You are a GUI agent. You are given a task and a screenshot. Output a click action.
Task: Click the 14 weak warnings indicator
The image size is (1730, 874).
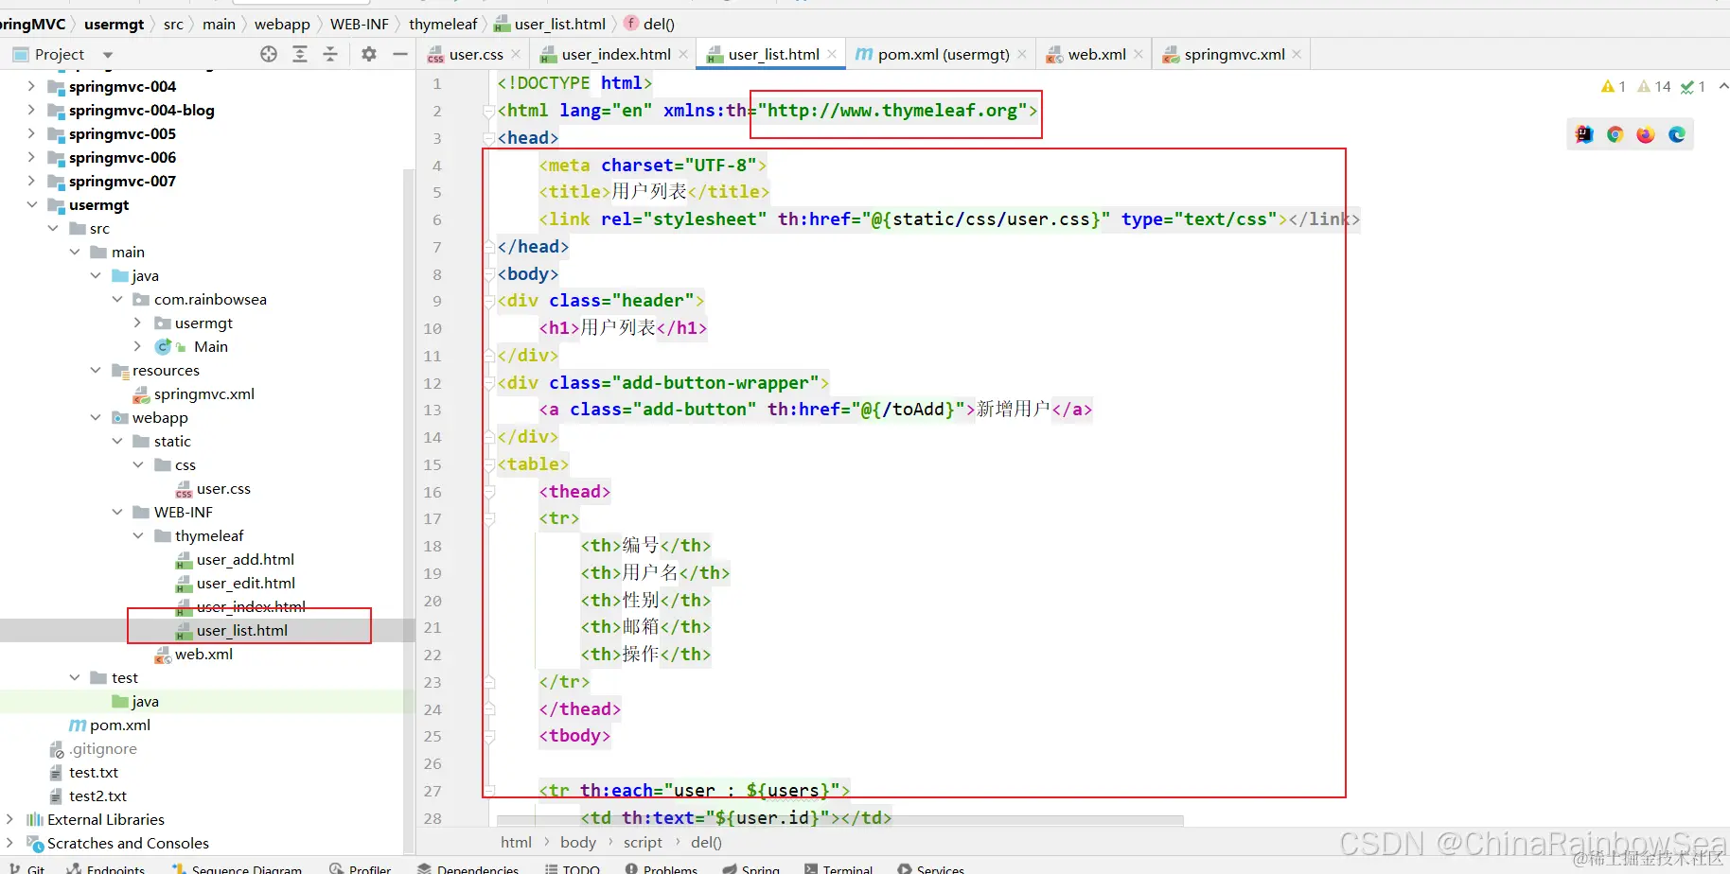click(x=1654, y=87)
